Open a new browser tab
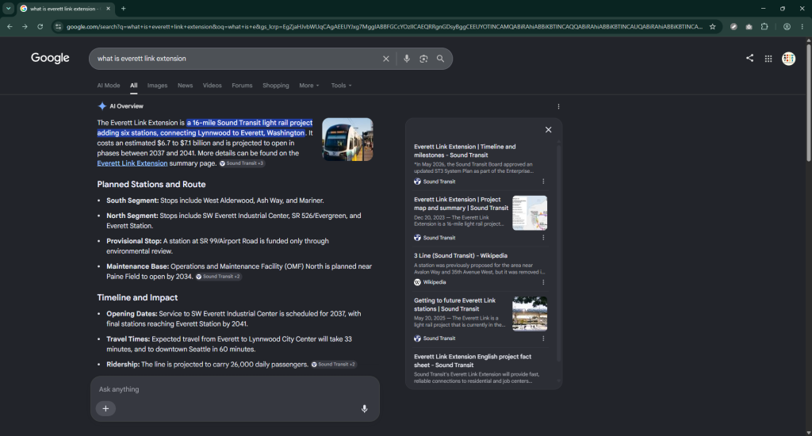The image size is (812, 436). (123, 8)
